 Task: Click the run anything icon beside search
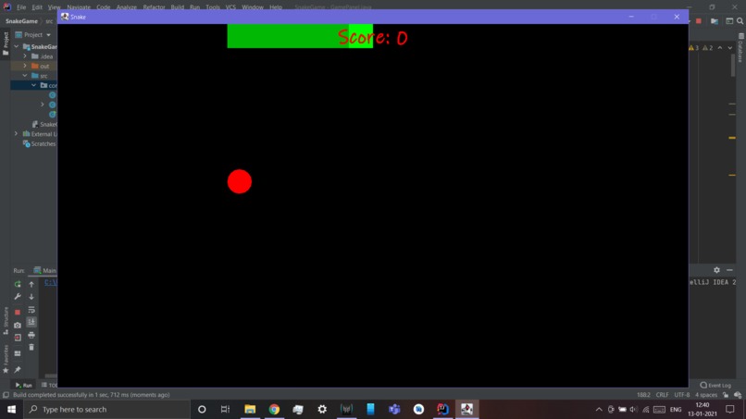(x=728, y=21)
